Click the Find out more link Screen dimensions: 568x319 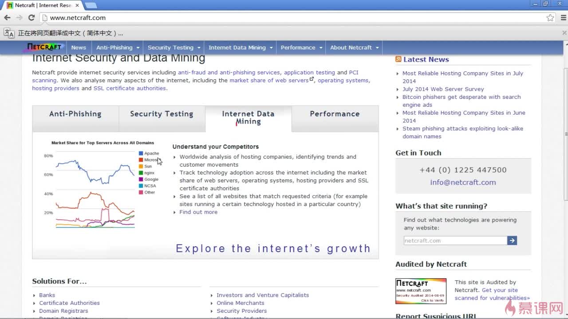198,212
